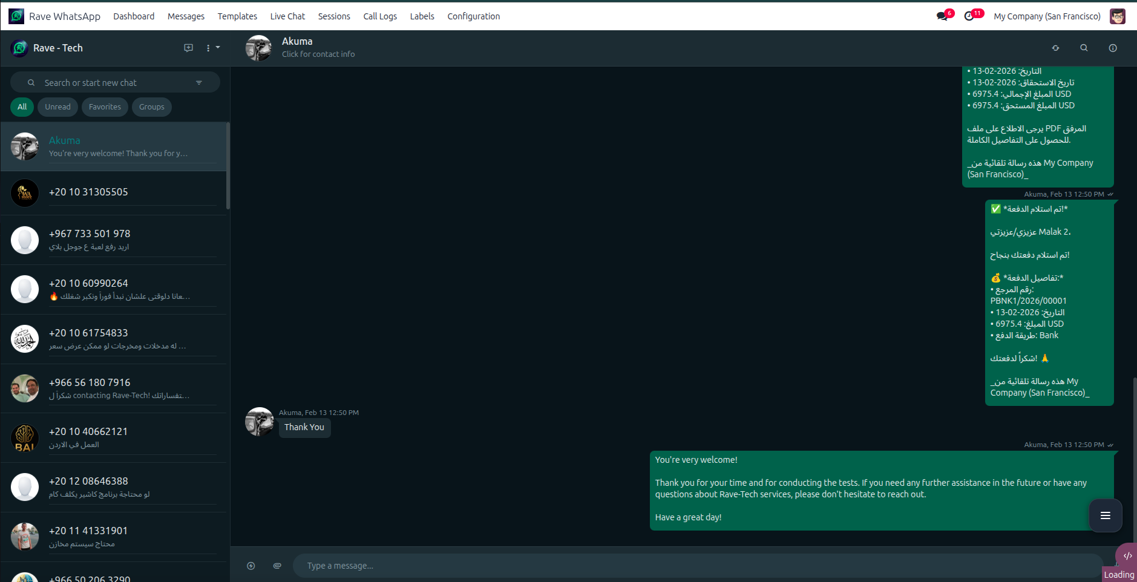This screenshot has height=582, width=1137.
Task: Enable the Favorites filter
Action: [105, 106]
